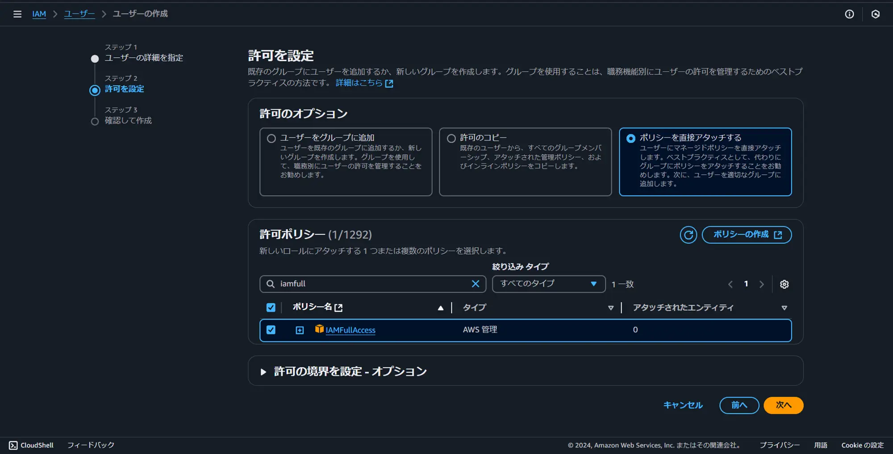Go to ステップ 1 ユーザーの詳細を指定

[144, 58]
